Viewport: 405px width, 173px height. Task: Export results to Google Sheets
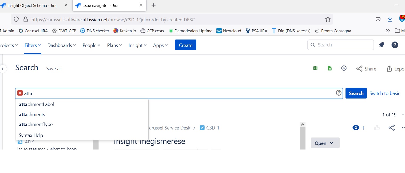click(x=330, y=68)
